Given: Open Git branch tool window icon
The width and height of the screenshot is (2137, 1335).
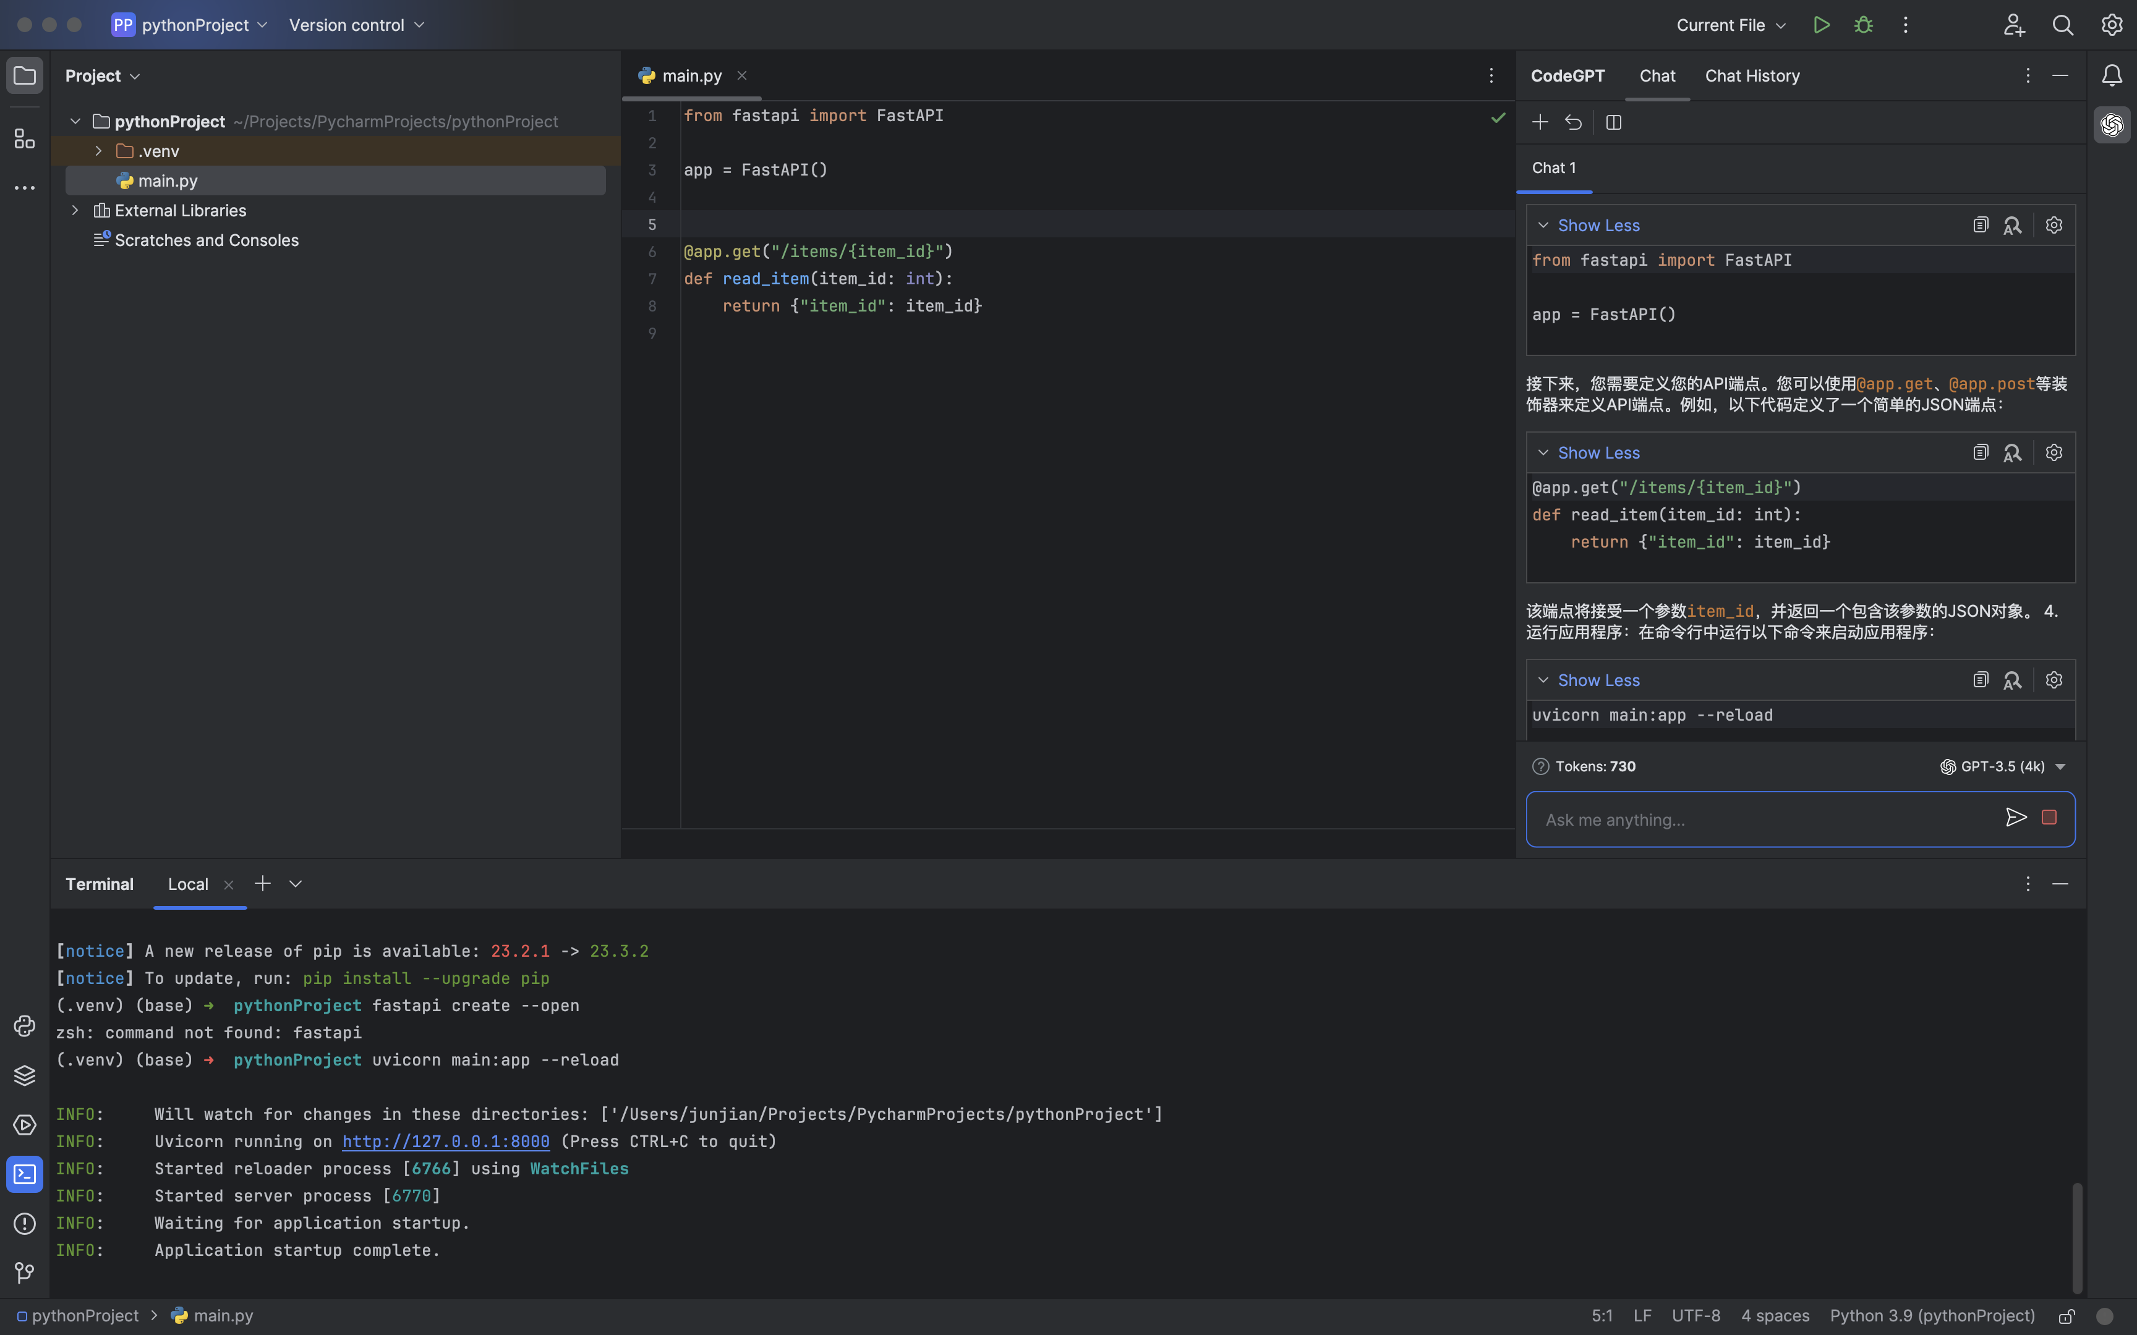Looking at the screenshot, I should click(x=25, y=1273).
